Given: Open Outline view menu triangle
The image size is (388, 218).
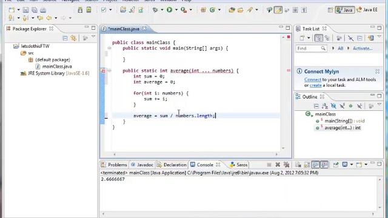Looking at the screenshot, I should [x=380, y=105].
